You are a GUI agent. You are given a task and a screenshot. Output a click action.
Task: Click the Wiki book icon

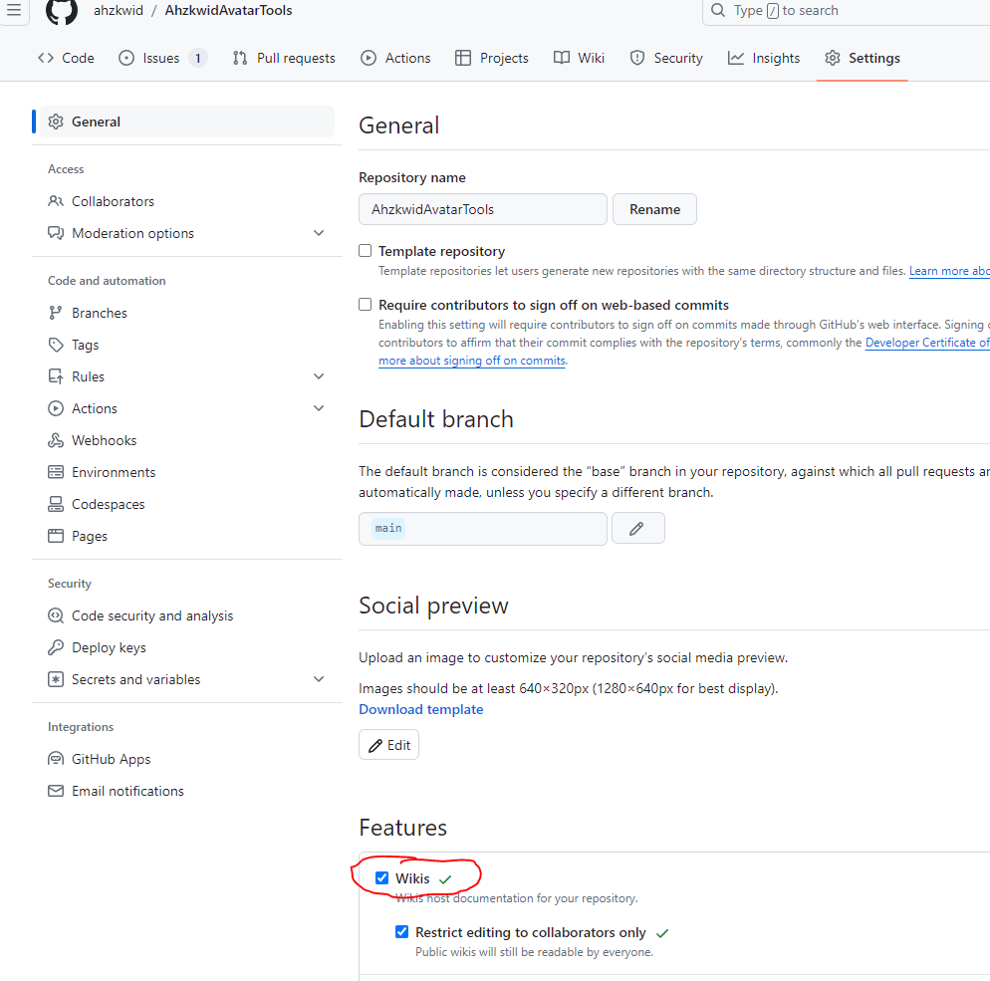[x=562, y=58]
